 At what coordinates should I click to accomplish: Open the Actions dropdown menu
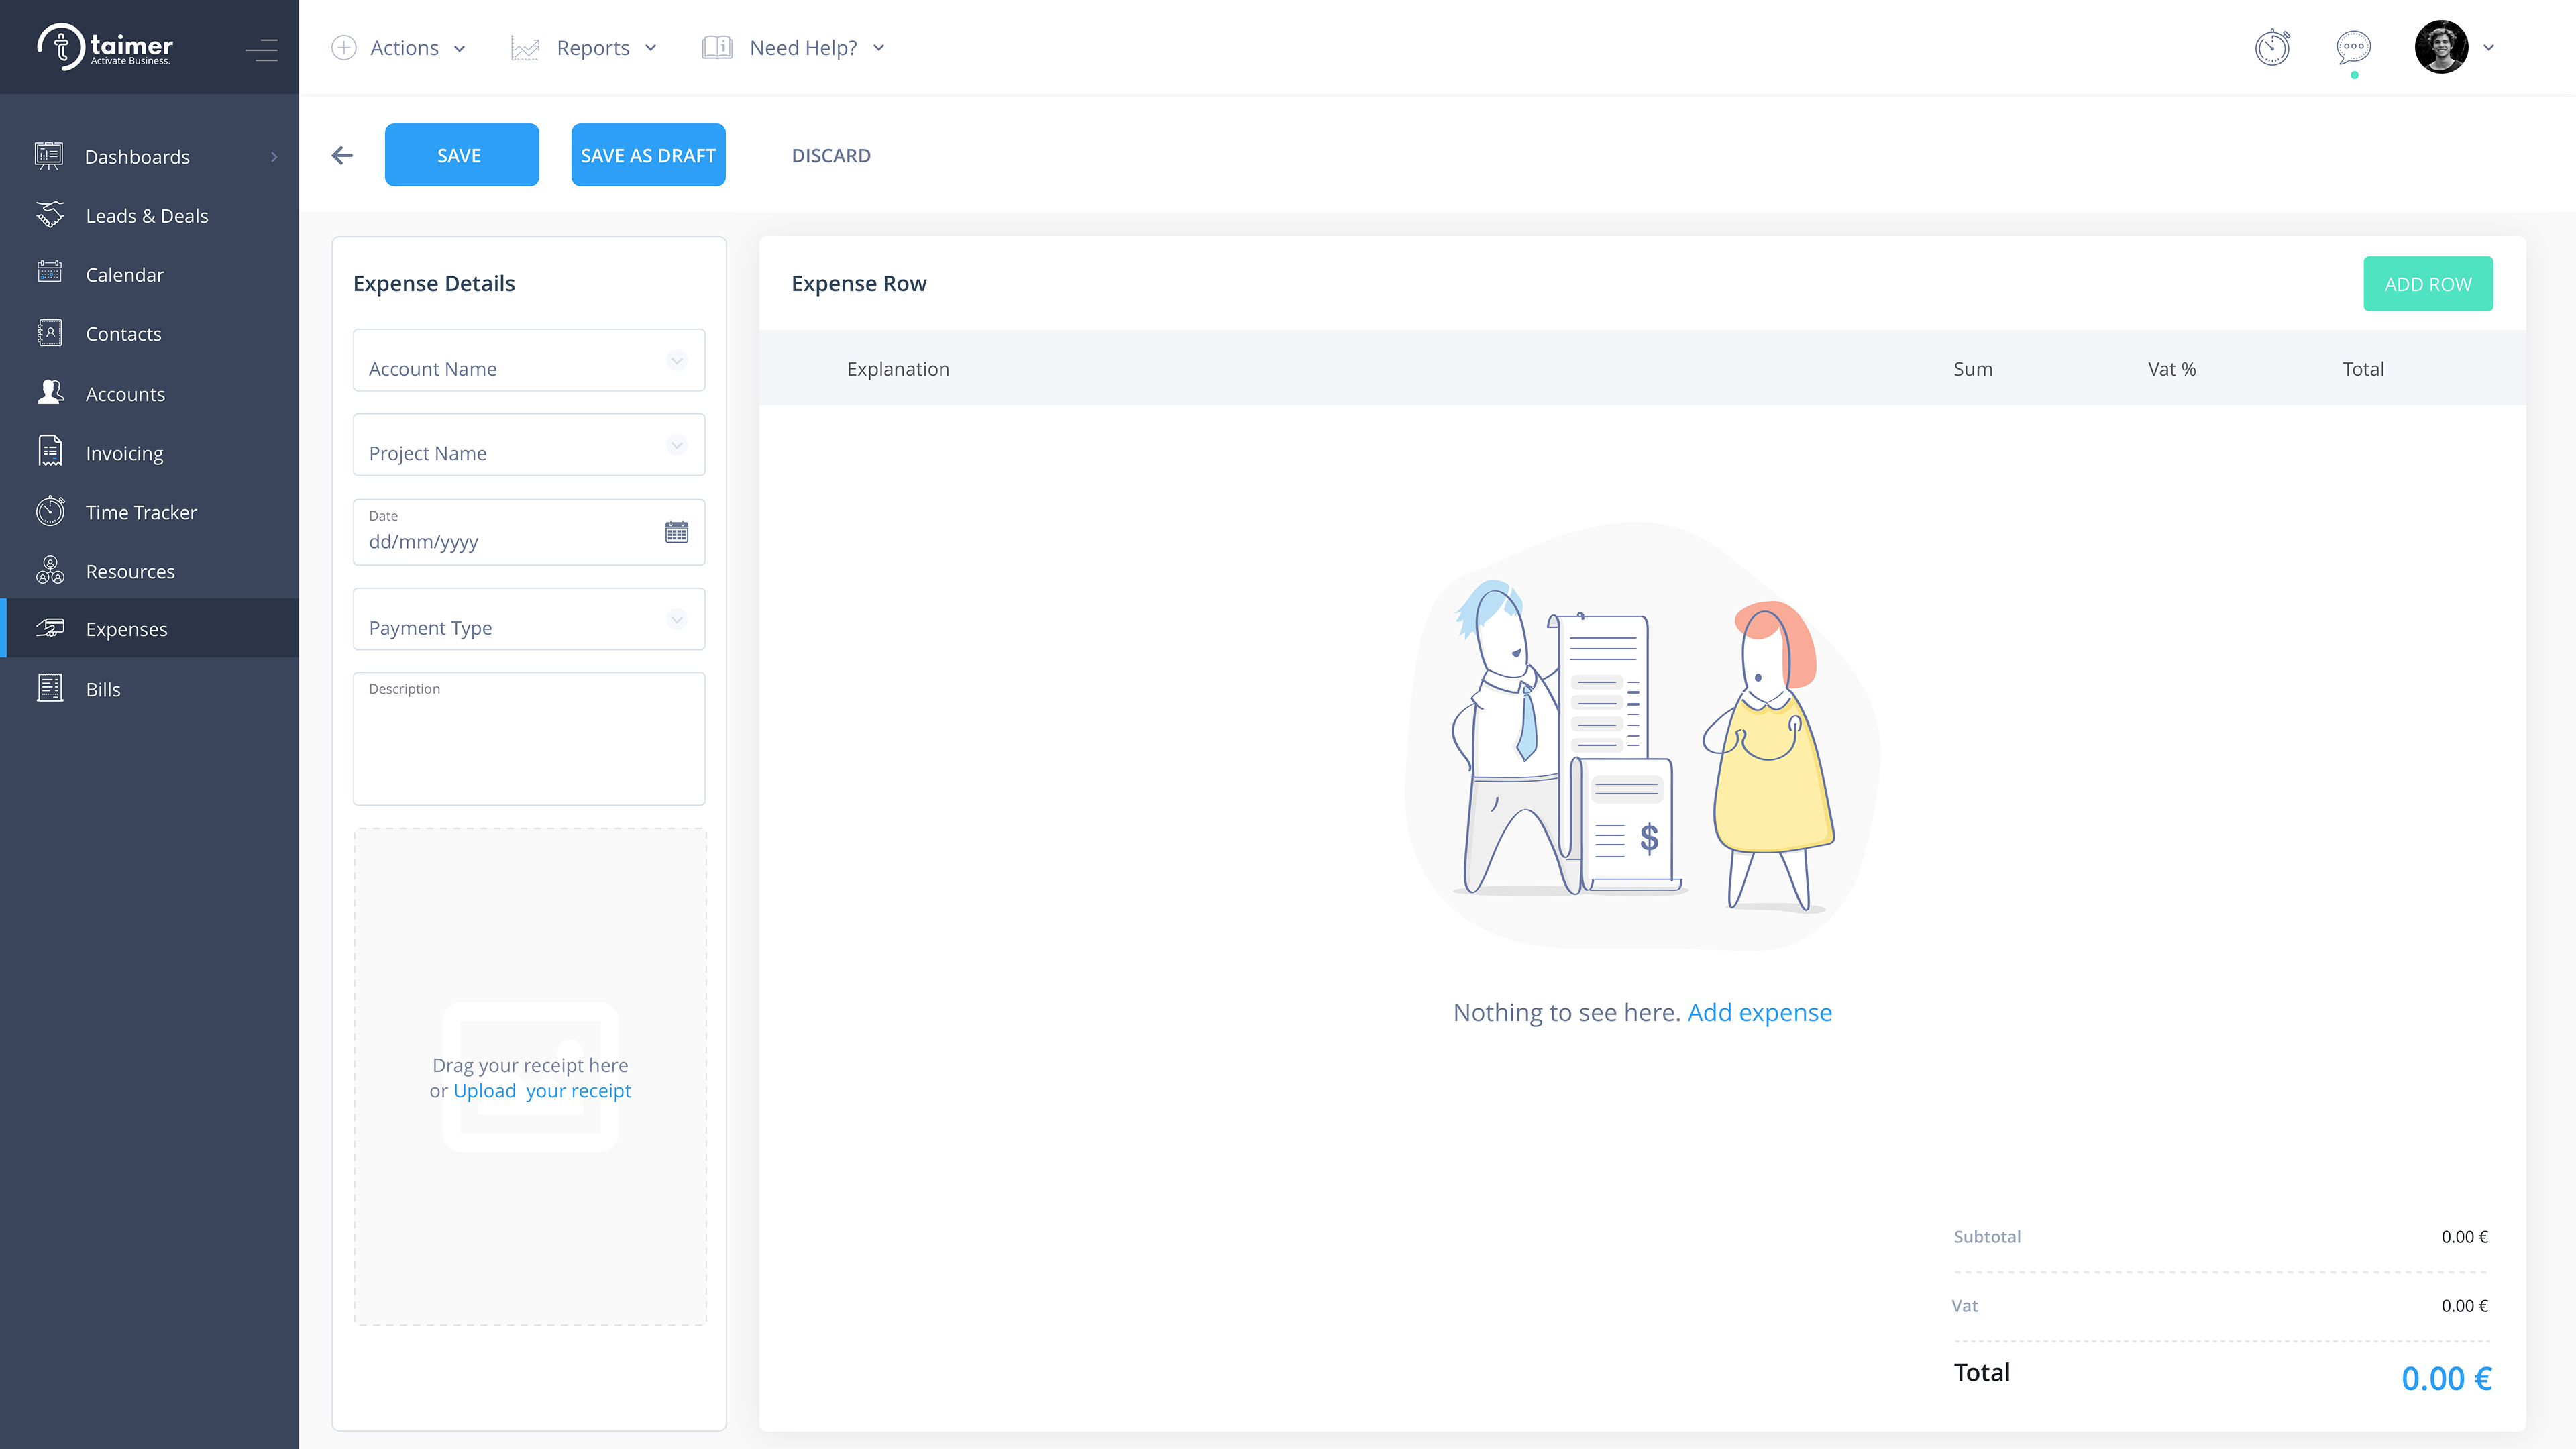click(399, 48)
